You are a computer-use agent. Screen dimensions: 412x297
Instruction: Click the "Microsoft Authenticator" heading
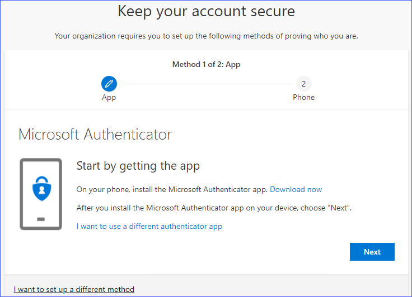pyautogui.click(x=95, y=135)
